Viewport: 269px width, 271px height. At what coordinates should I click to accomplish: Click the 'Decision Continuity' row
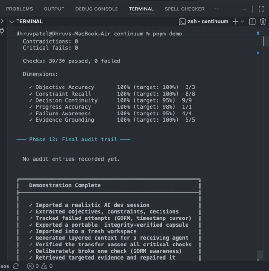(x=110, y=100)
